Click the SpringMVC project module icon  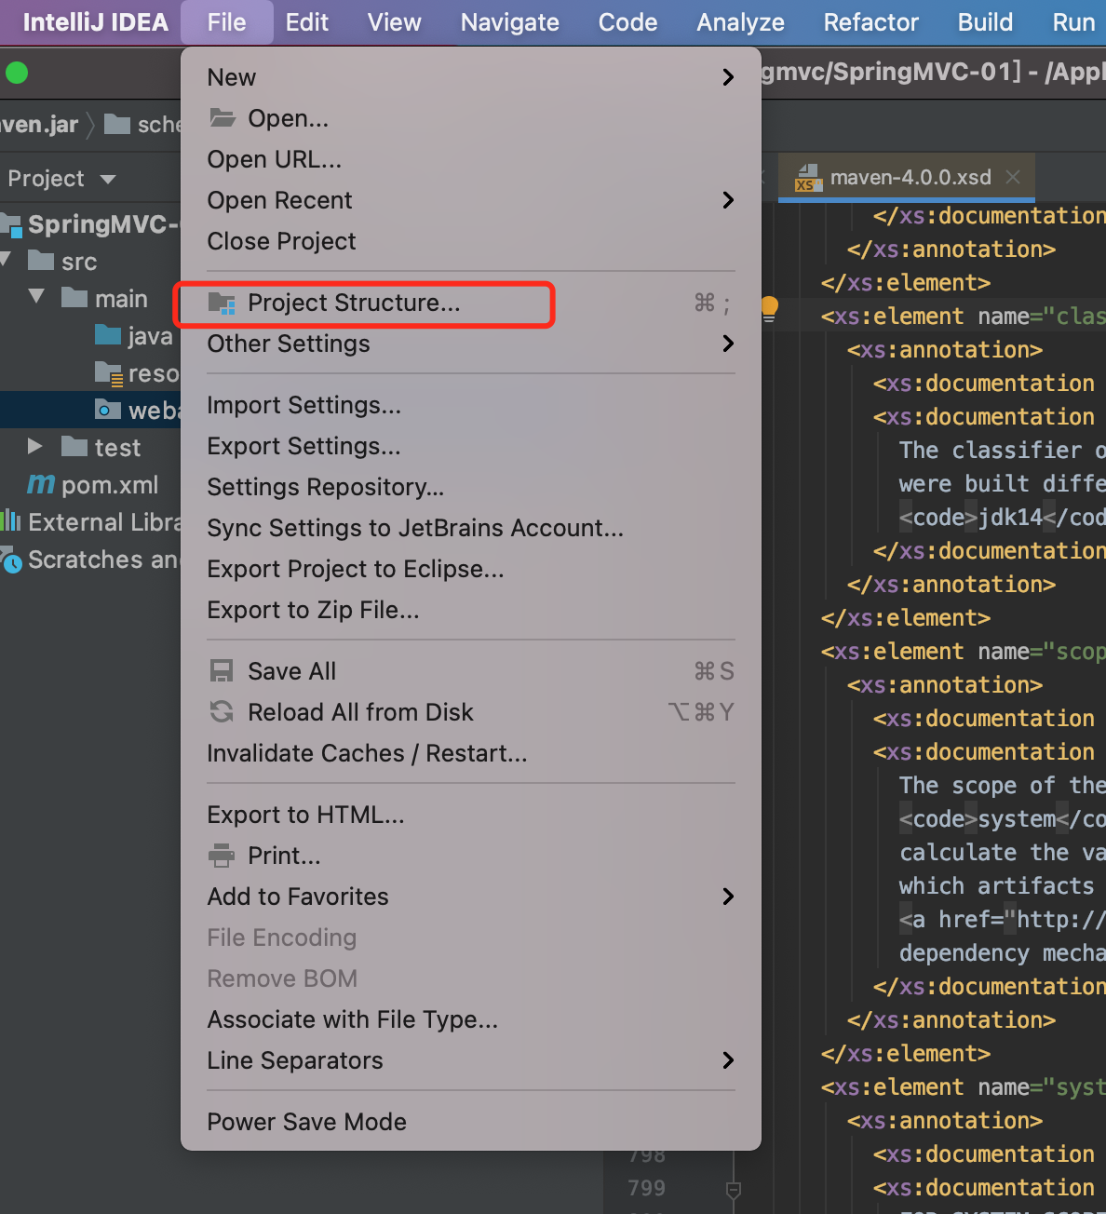pyautogui.click(x=11, y=223)
